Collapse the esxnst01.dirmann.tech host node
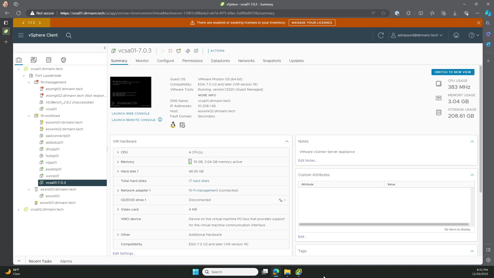 click(x=29, y=189)
